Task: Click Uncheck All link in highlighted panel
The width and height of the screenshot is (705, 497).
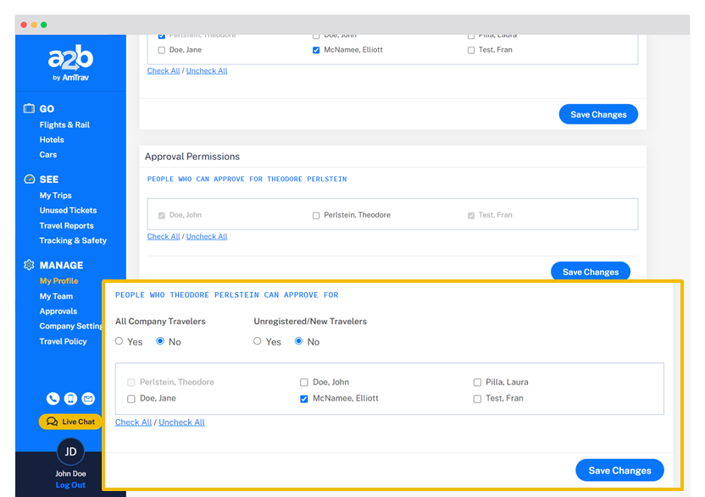Action: (181, 422)
